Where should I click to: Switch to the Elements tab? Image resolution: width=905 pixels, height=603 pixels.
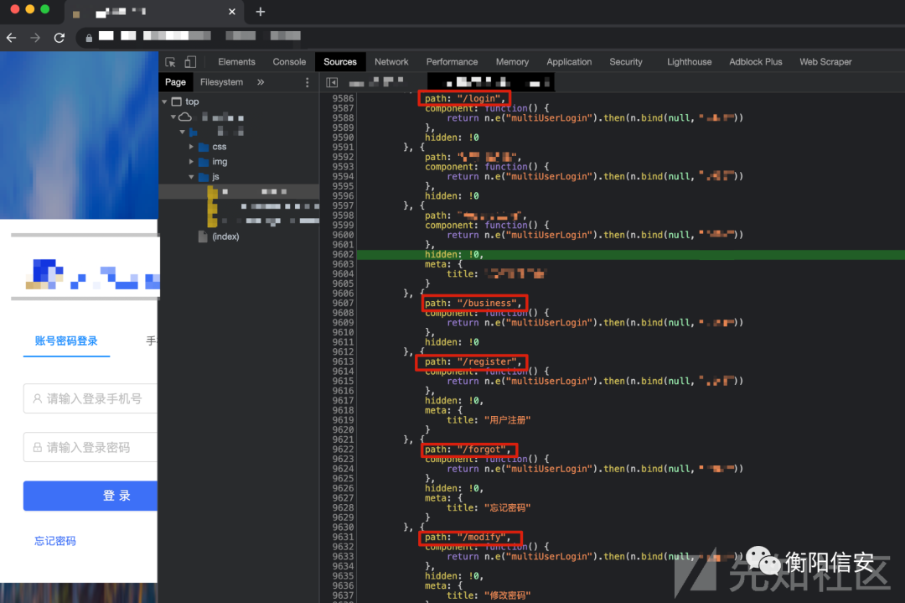[236, 62]
